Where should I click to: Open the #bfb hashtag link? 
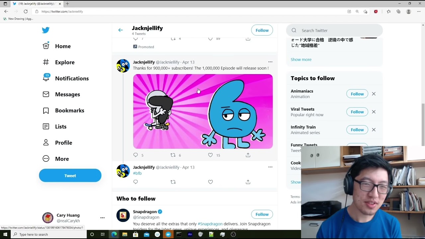tap(137, 173)
